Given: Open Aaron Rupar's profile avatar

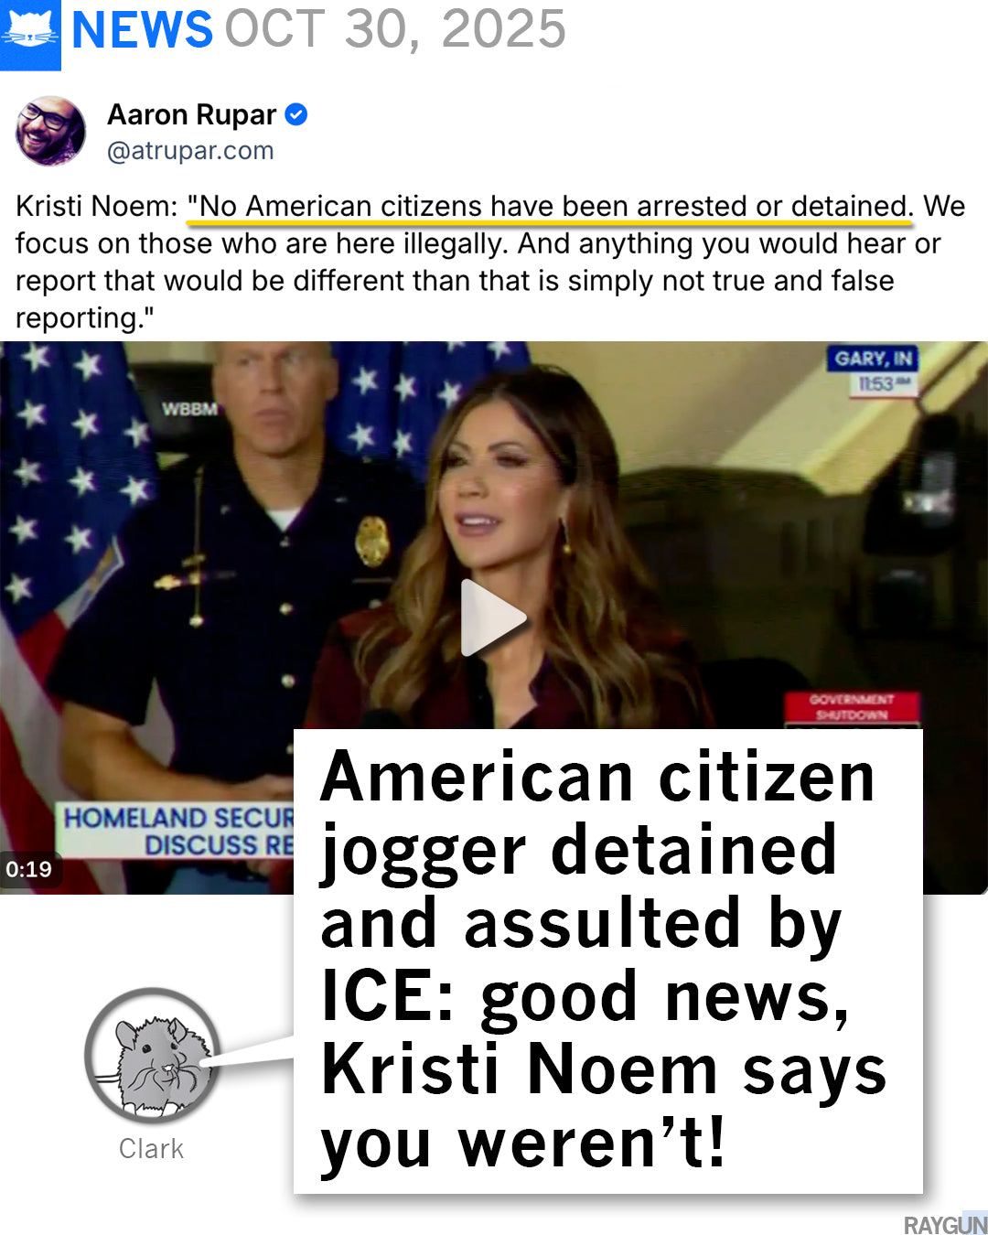Looking at the screenshot, I should [51, 131].
